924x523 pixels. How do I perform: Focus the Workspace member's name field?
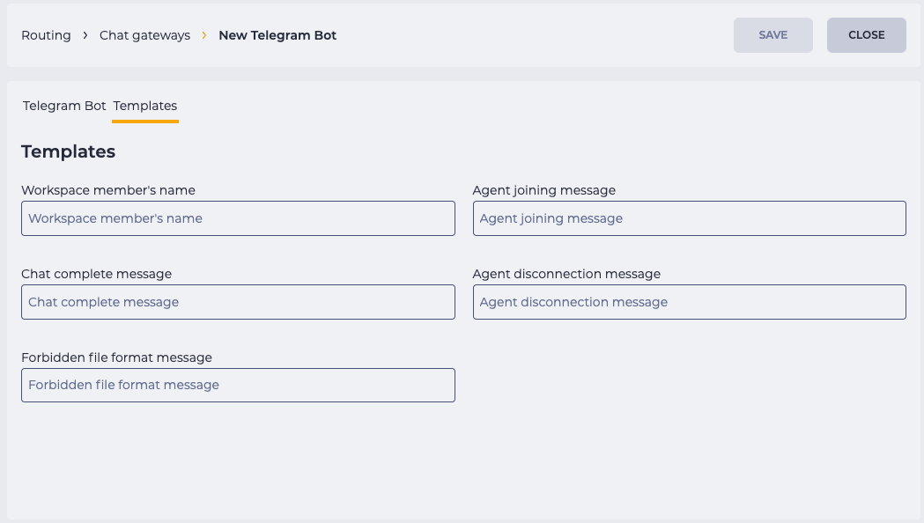tap(238, 218)
